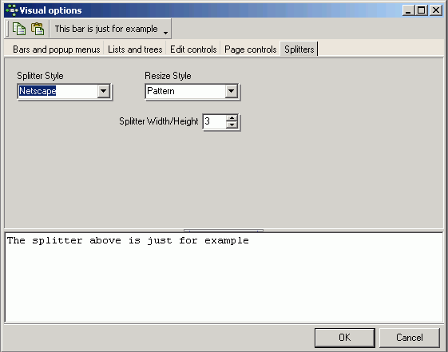The height and width of the screenshot is (352, 448).
Task: Open the toolbar overflow arrow
Action: click(165, 33)
